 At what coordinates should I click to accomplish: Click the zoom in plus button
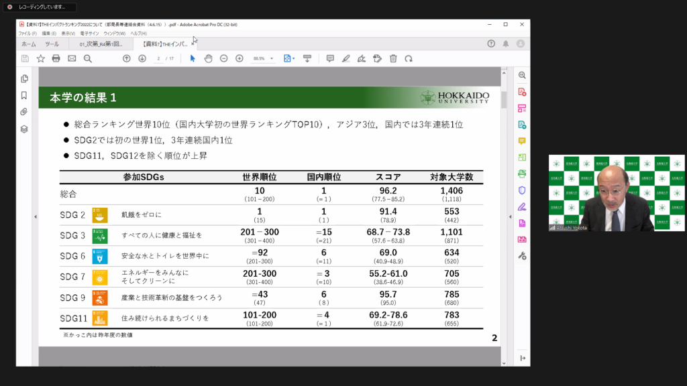point(239,58)
